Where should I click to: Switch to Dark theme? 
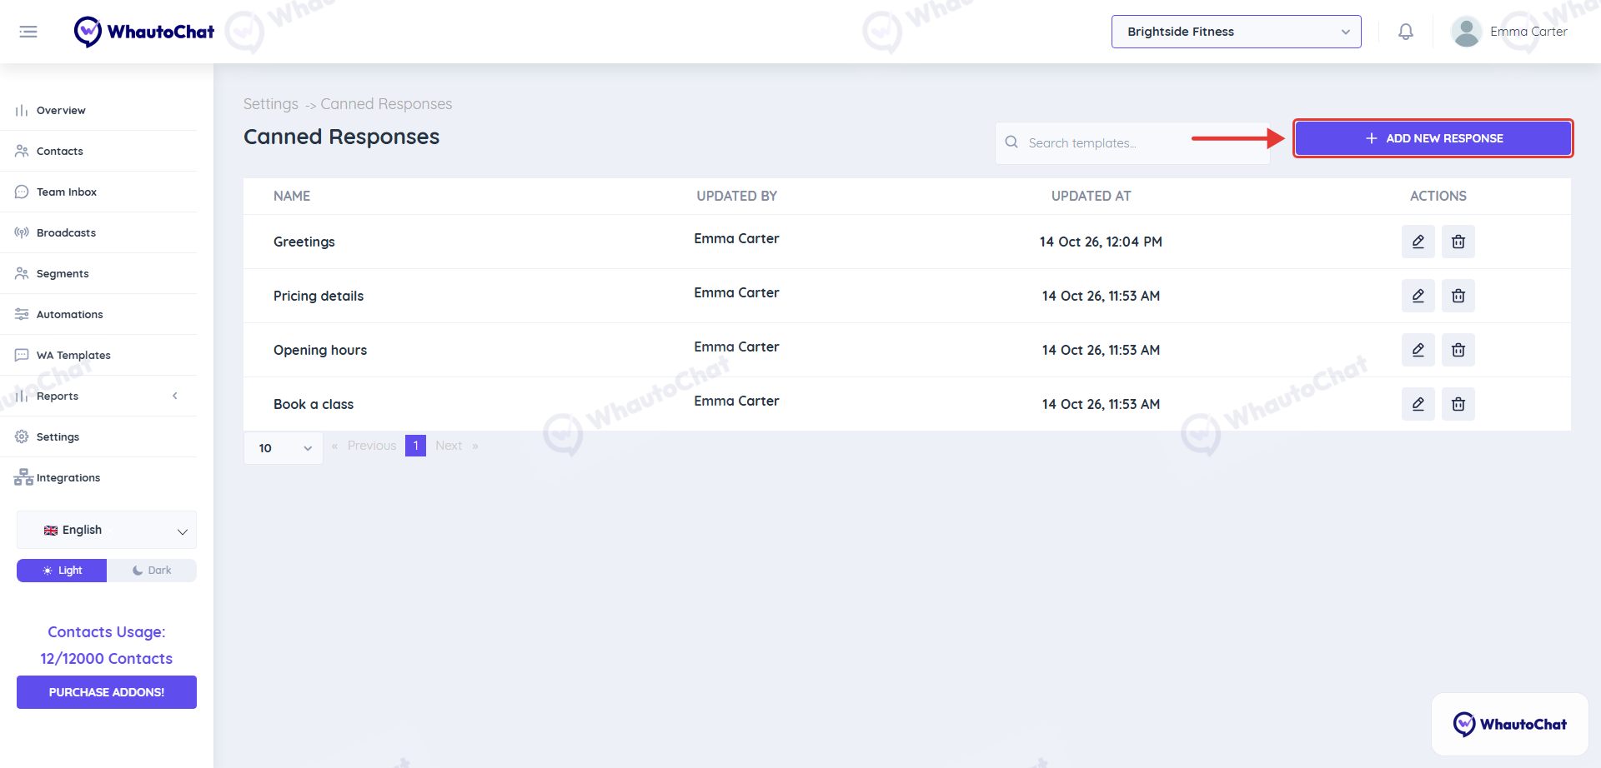152,571
